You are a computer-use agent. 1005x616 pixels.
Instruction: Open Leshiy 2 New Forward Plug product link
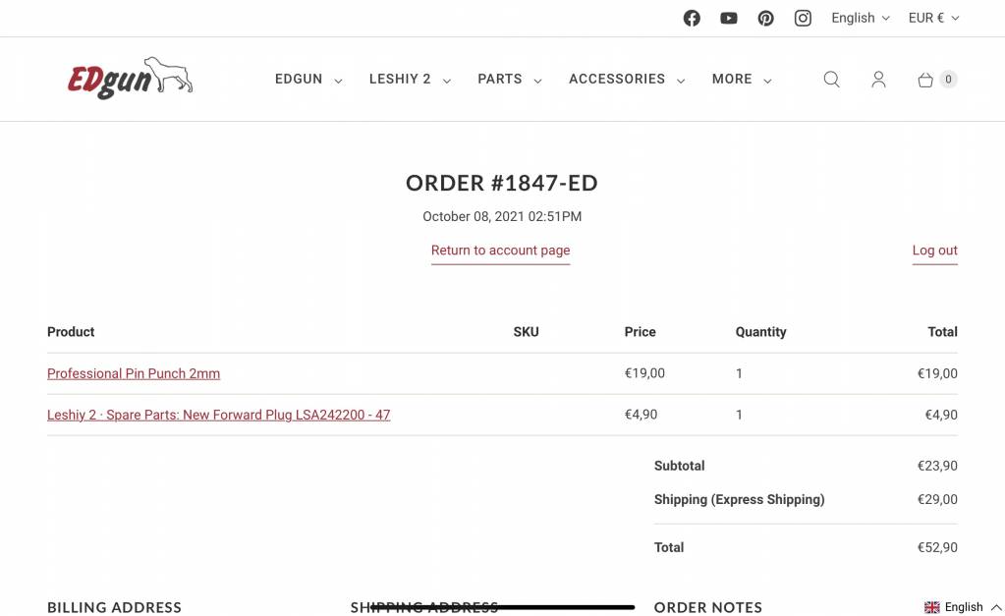[218, 415]
